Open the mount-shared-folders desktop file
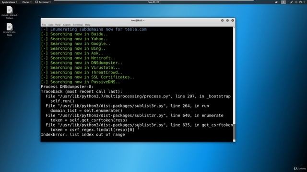The image size is (307, 172). click(x=10, y=13)
